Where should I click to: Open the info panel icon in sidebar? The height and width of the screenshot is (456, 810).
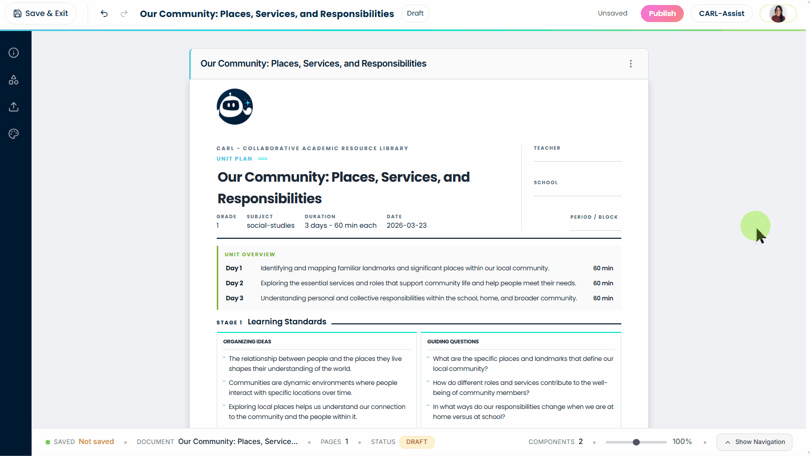tap(14, 53)
